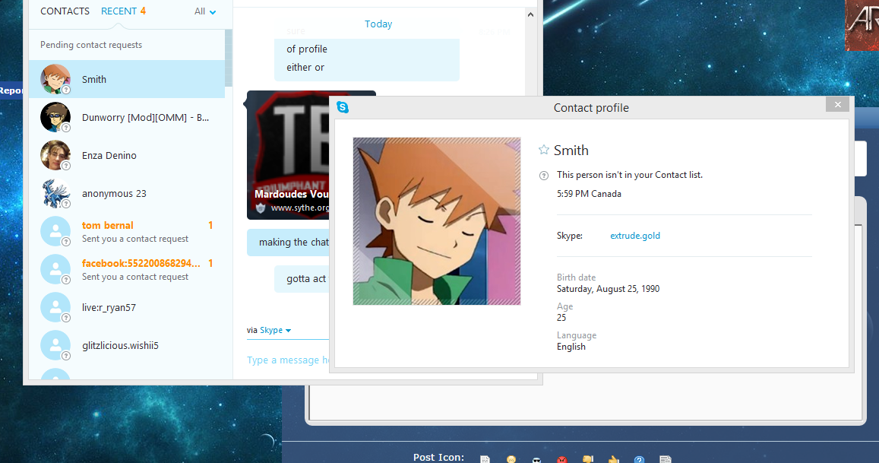Click glitzlicious.wishii5's default avatar

(55, 346)
